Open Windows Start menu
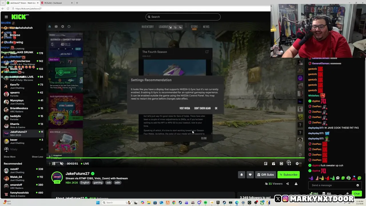The width and height of the screenshot is (366, 206). pos(98,203)
